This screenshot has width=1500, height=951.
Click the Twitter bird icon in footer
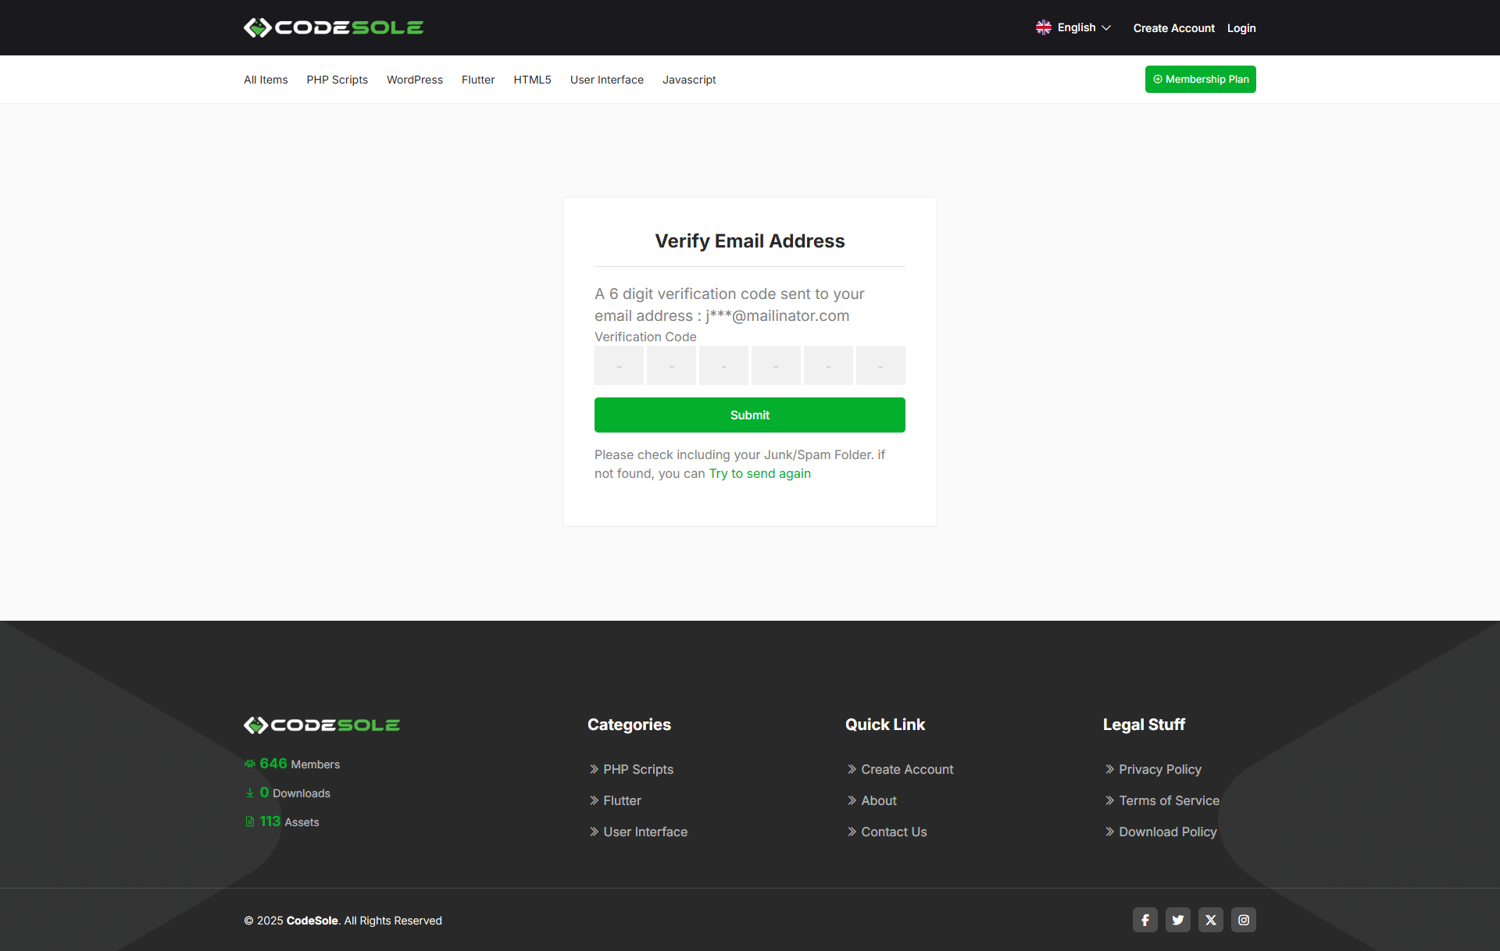[x=1177, y=920]
